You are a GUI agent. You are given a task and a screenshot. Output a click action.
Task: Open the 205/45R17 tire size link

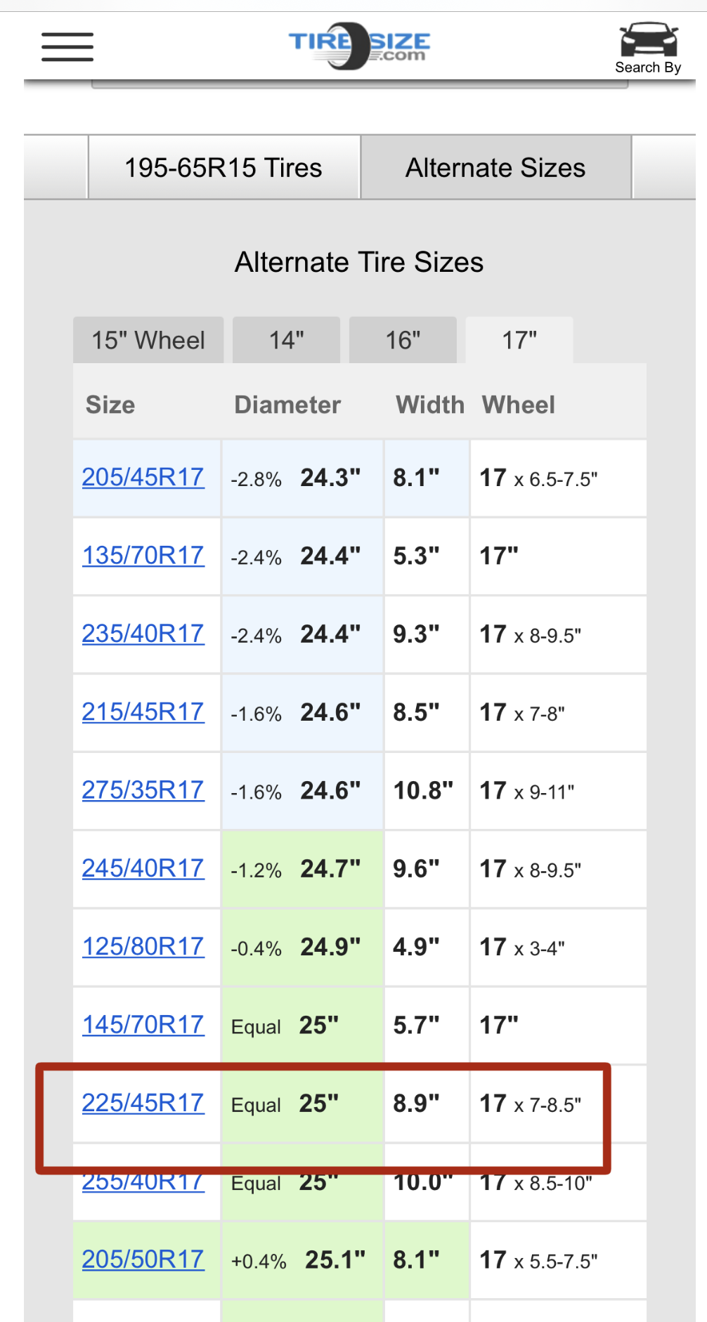point(143,478)
